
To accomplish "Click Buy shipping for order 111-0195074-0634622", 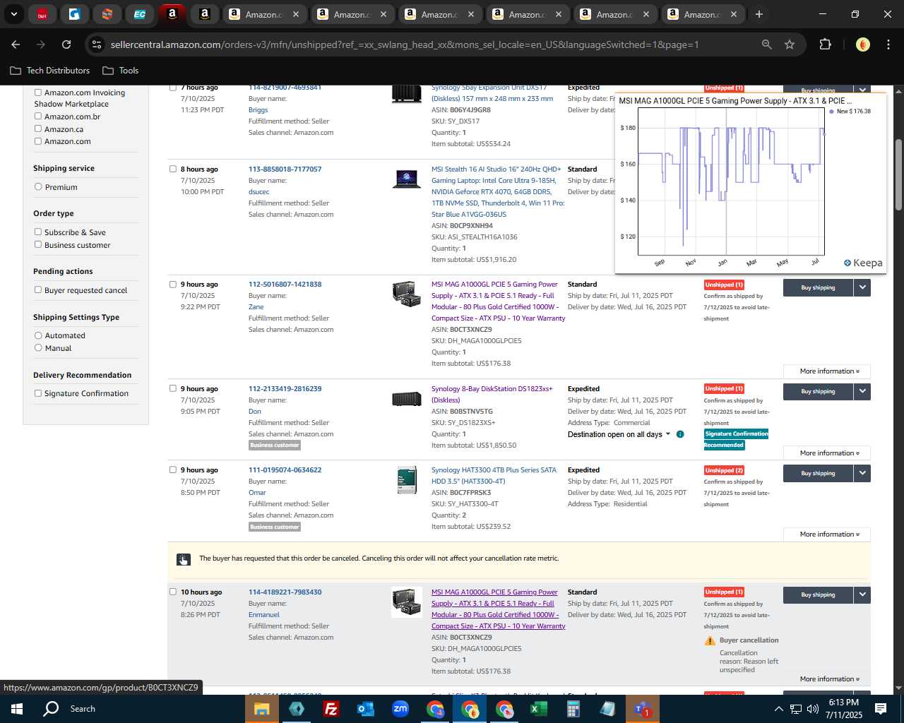I will [x=818, y=473].
